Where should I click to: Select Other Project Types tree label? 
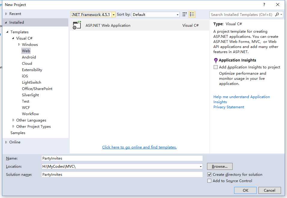tap(33, 126)
